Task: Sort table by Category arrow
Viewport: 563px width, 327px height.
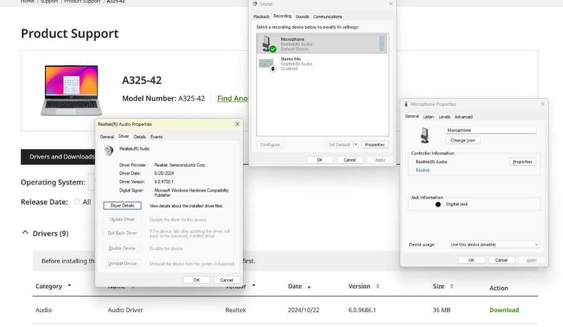Action: click(70, 285)
